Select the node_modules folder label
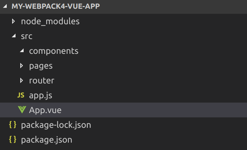 click(x=50, y=22)
